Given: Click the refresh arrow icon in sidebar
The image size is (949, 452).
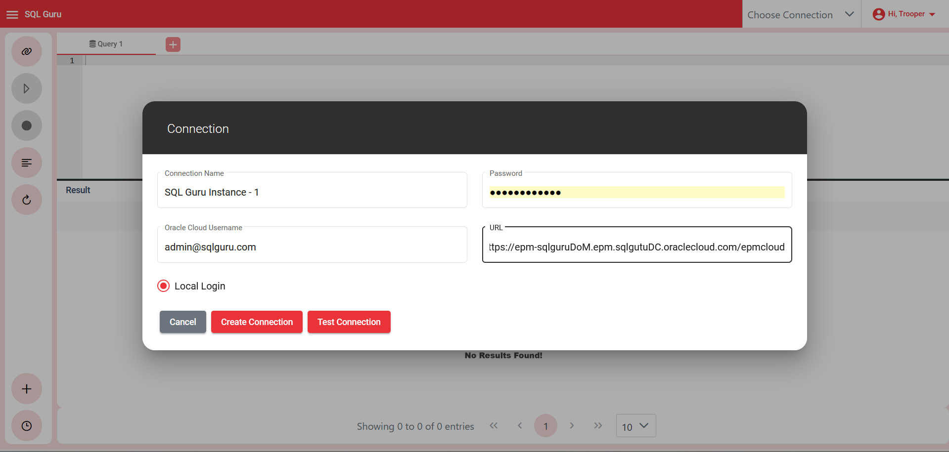Looking at the screenshot, I should pyautogui.click(x=27, y=200).
